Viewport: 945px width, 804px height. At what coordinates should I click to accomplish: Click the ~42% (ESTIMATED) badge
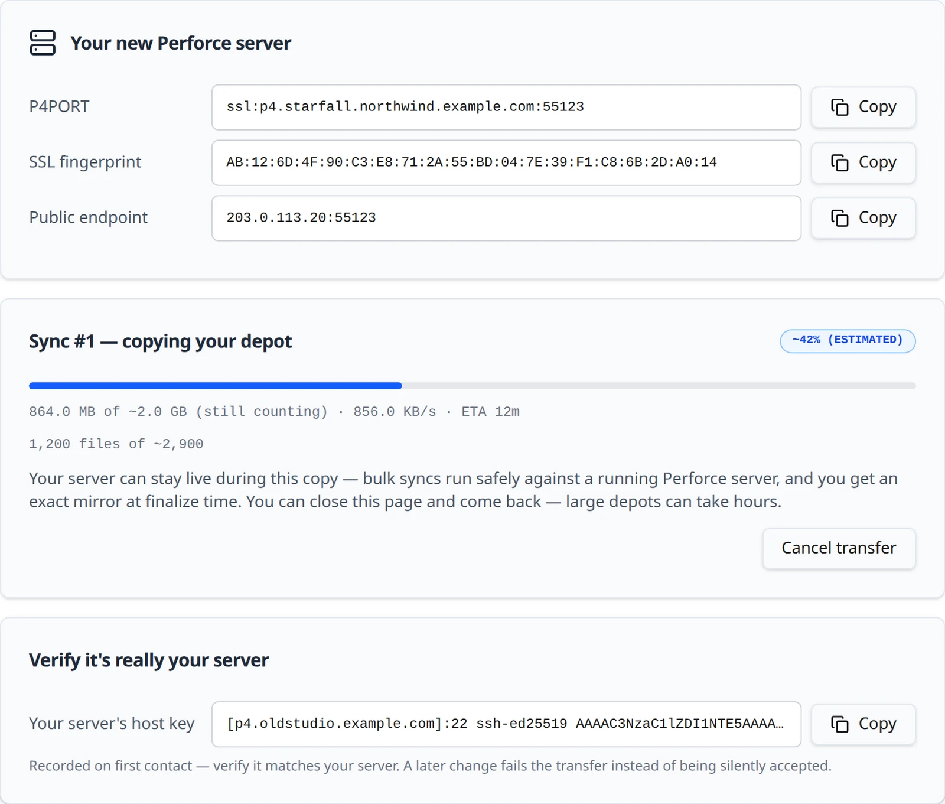pos(848,341)
